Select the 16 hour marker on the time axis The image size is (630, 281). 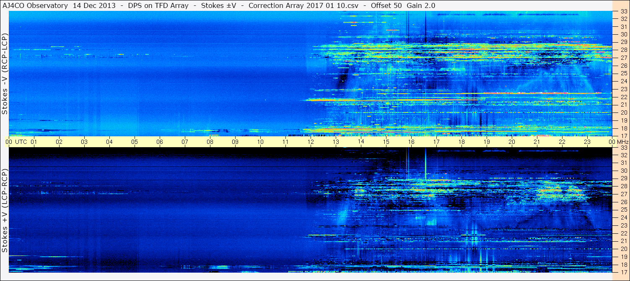[x=411, y=142]
